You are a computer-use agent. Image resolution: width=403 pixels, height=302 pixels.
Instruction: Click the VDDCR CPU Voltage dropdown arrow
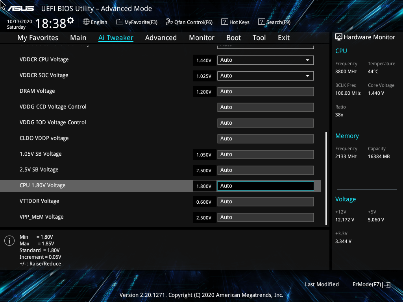307,60
